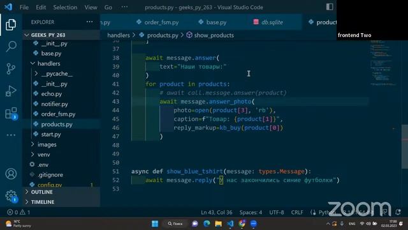Viewport: 408px width, 230px height.
Task: Expand the OUTLINE section
Action: (x=41, y=192)
